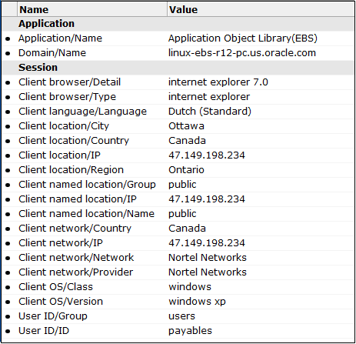This screenshot has width=356, height=344.
Task: Click the bullet beside Client browser/Detail
Action: tap(8, 82)
